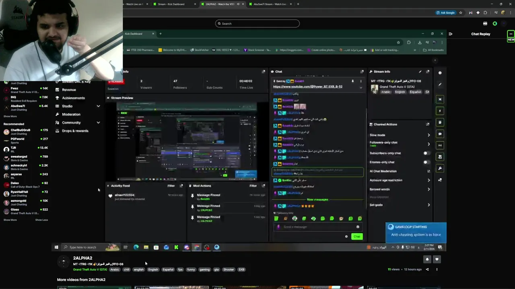Expand the Studio menu chevron
Viewport: 515px width, 289px height.
98,106
